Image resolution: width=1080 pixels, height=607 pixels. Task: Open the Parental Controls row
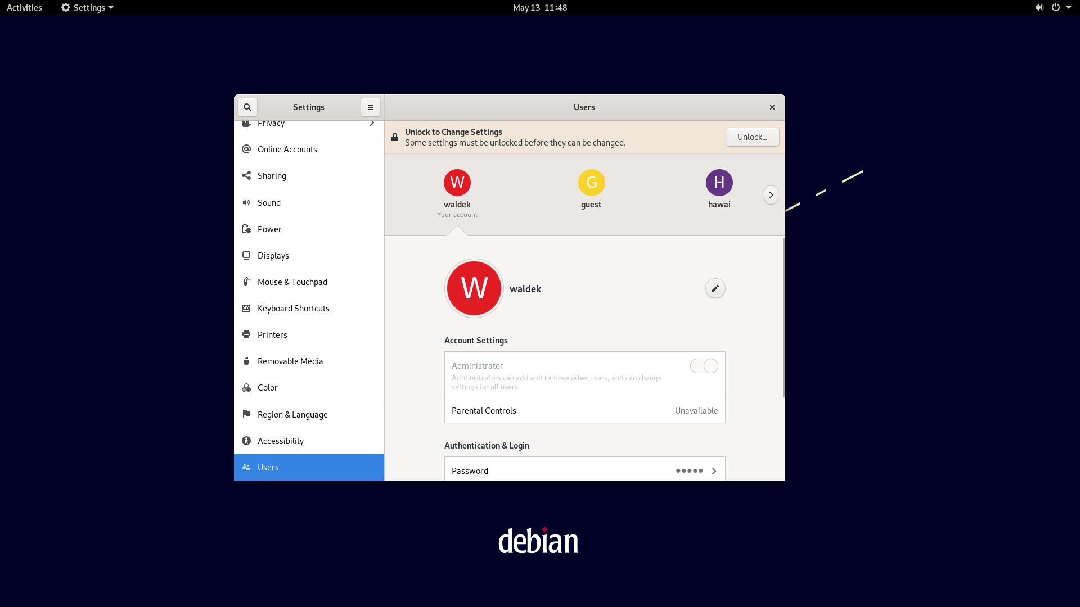(x=584, y=411)
